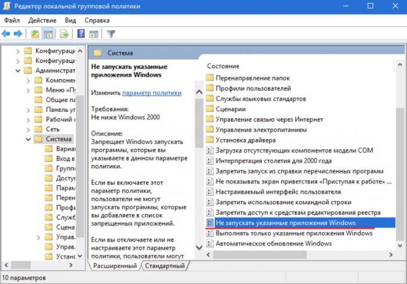Image resolution: width=407 pixels, height=284 pixels.
Task: Collapse the Администрат tree node
Action: [x=17, y=71]
